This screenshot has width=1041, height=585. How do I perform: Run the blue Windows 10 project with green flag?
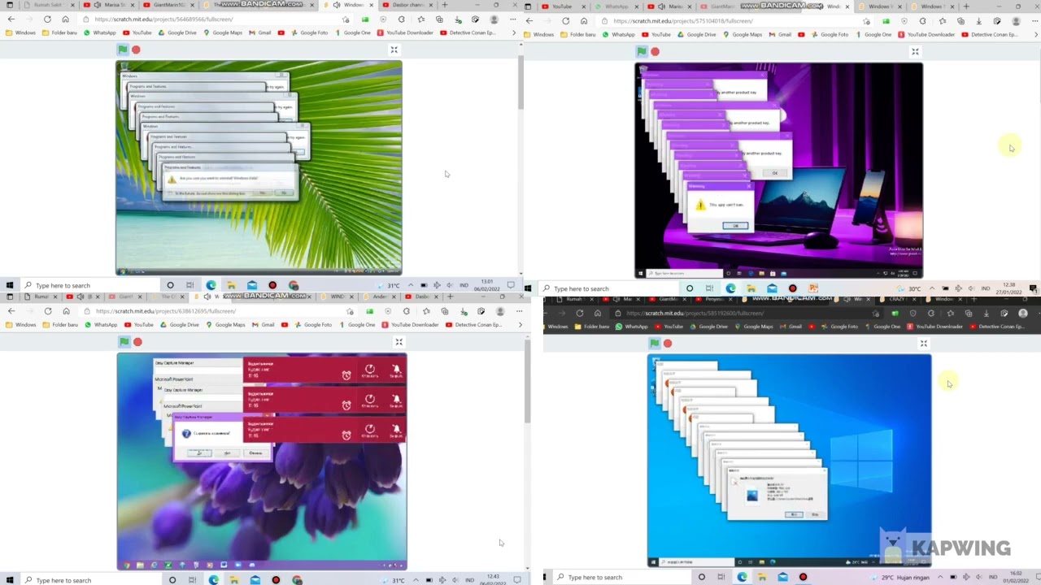pyautogui.click(x=655, y=343)
